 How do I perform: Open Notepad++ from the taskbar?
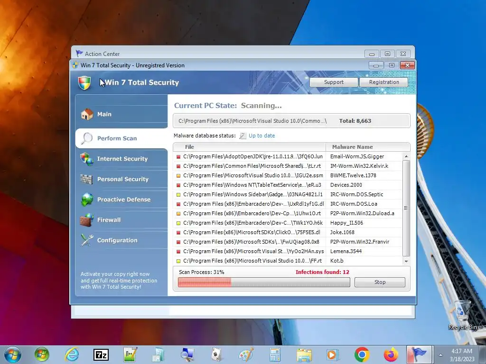(x=130, y=355)
